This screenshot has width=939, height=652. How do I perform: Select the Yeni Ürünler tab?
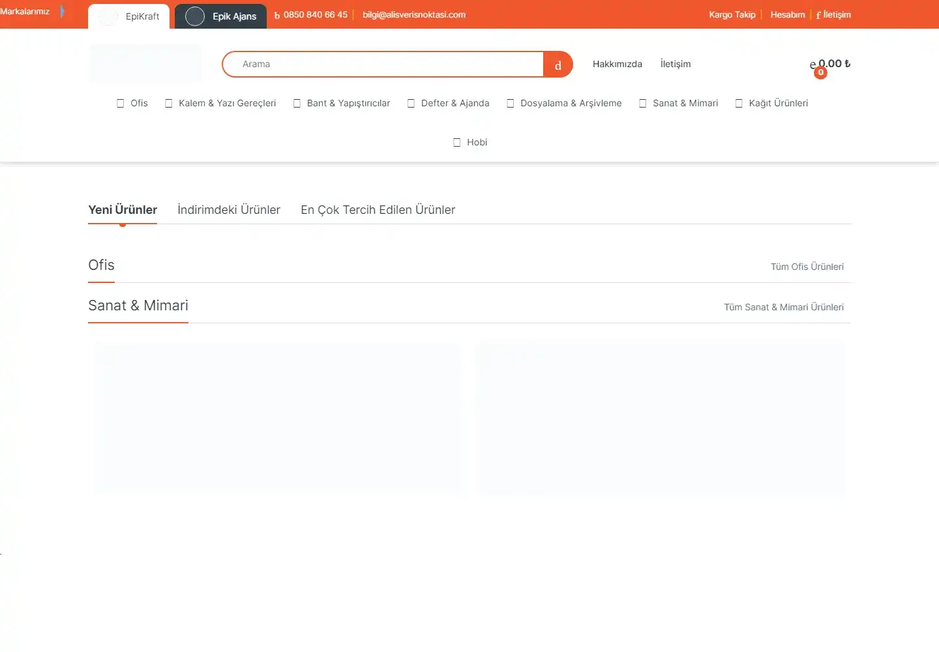pos(123,210)
